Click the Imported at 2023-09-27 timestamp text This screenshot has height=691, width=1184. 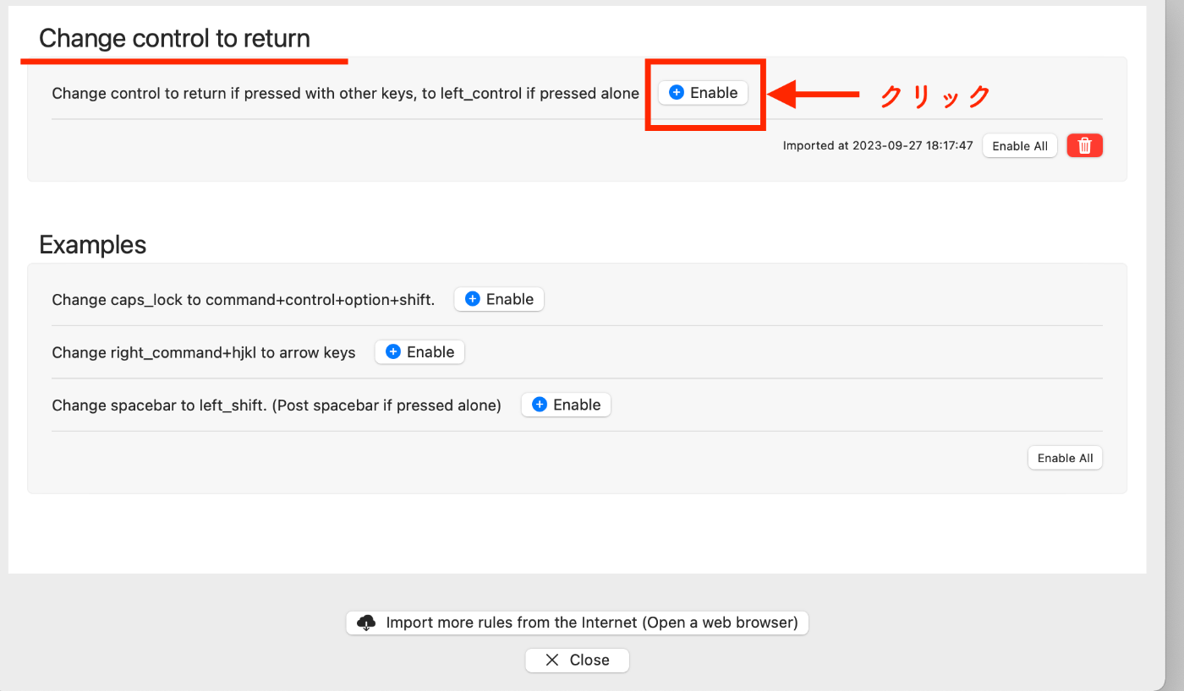click(878, 146)
